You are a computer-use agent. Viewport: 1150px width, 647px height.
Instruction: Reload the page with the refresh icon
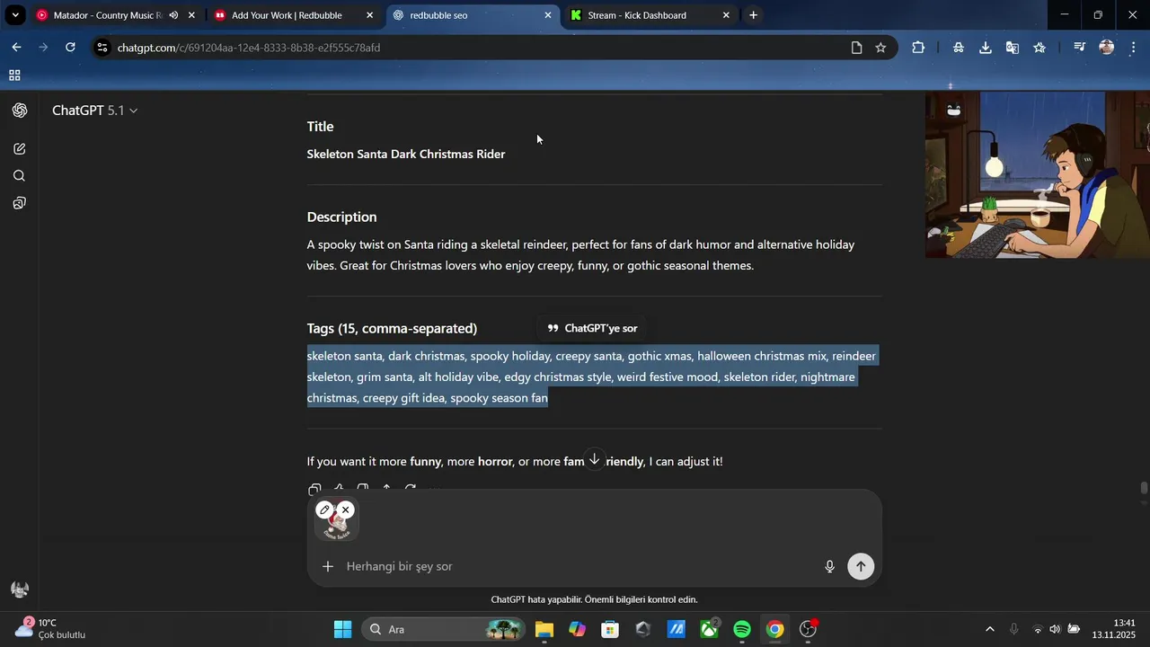pyautogui.click(x=70, y=48)
